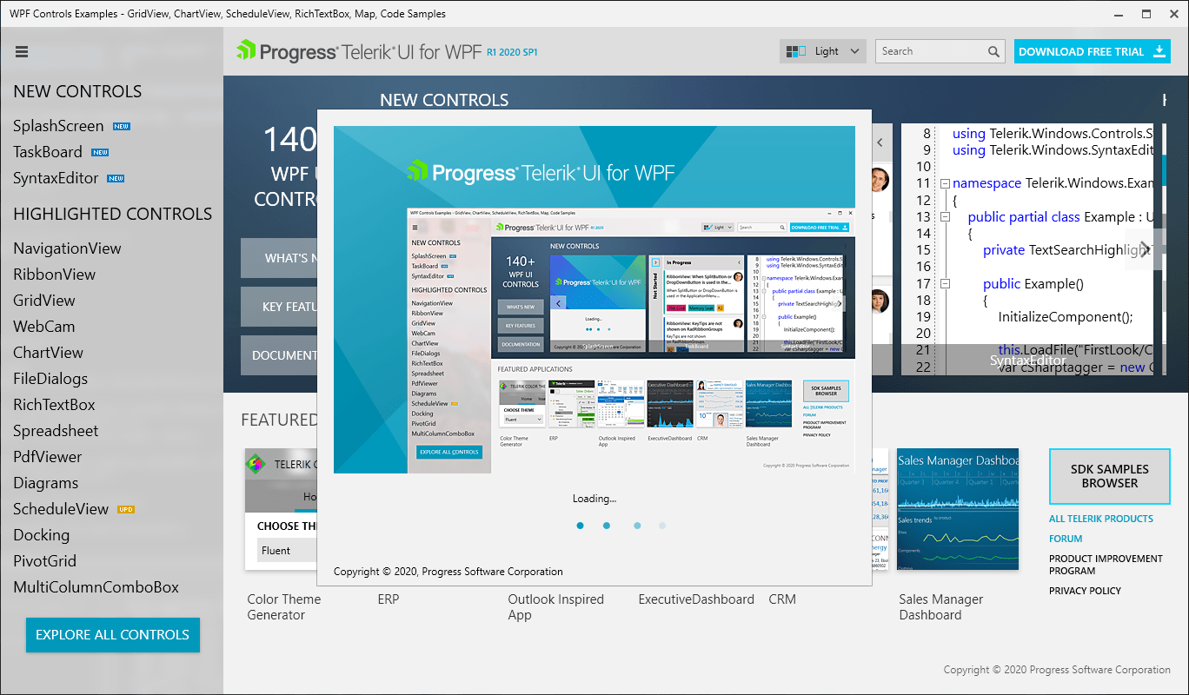Select Spreadsheet in the sidebar
This screenshot has height=695, width=1189.
[56, 431]
